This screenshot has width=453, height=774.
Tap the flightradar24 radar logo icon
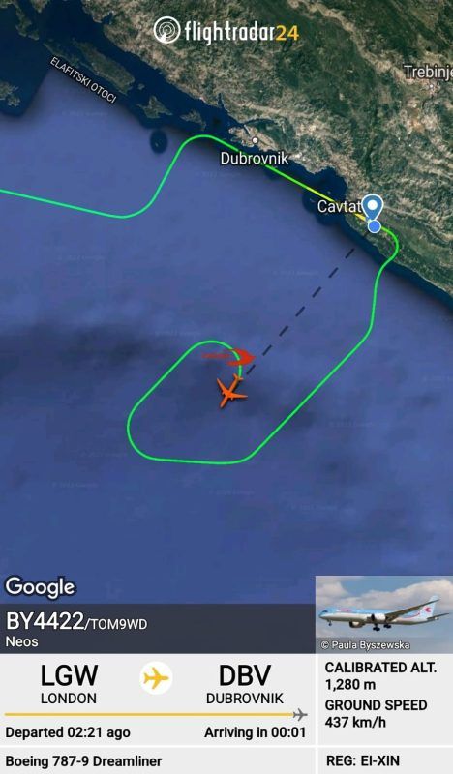point(166,30)
